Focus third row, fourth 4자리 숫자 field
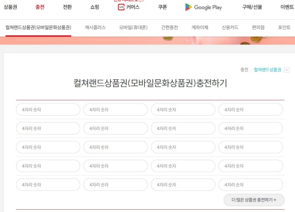Screen dimensions: 295x212 (251, 147)
